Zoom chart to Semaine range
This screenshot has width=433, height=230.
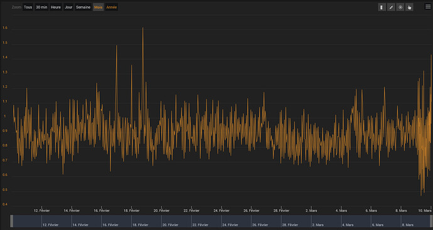click(83, 7)
